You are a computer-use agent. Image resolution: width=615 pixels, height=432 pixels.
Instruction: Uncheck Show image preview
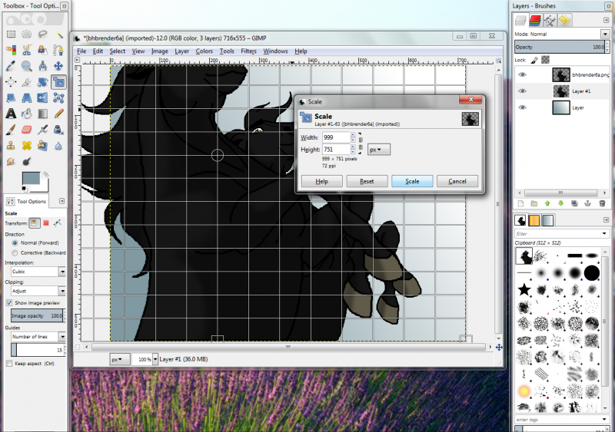9,303
